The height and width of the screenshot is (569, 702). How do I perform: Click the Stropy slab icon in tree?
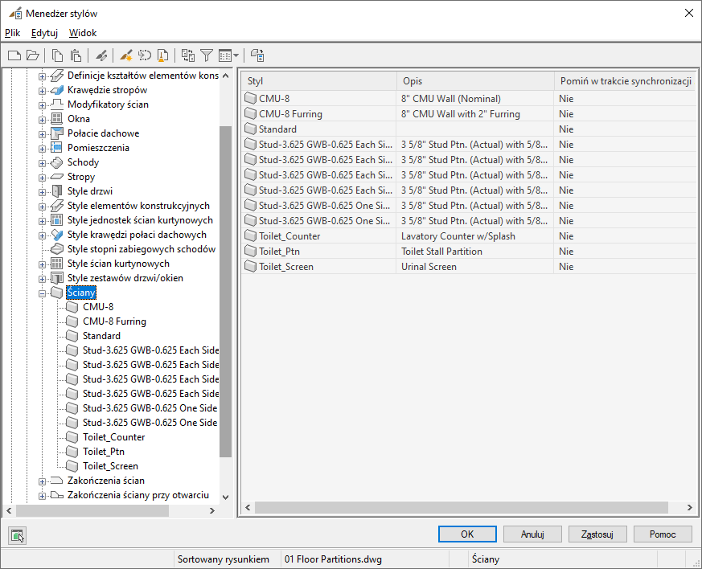click(56, 177)
